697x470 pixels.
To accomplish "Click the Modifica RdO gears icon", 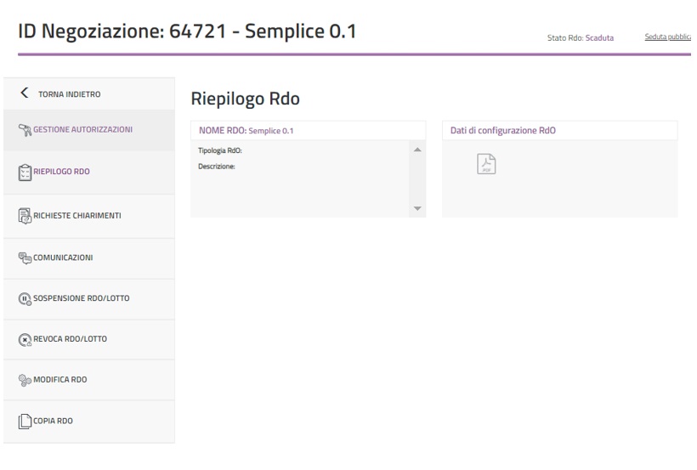I will 24,380.
